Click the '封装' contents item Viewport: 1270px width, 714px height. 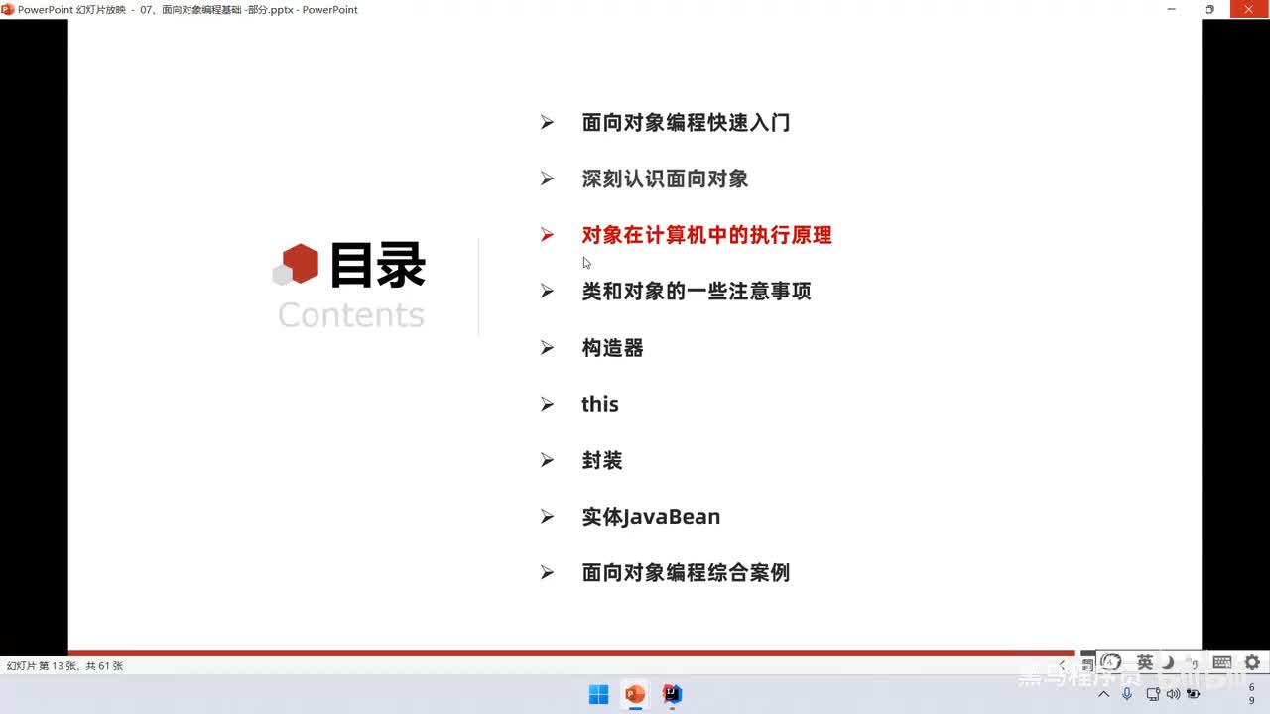point(602,460)
